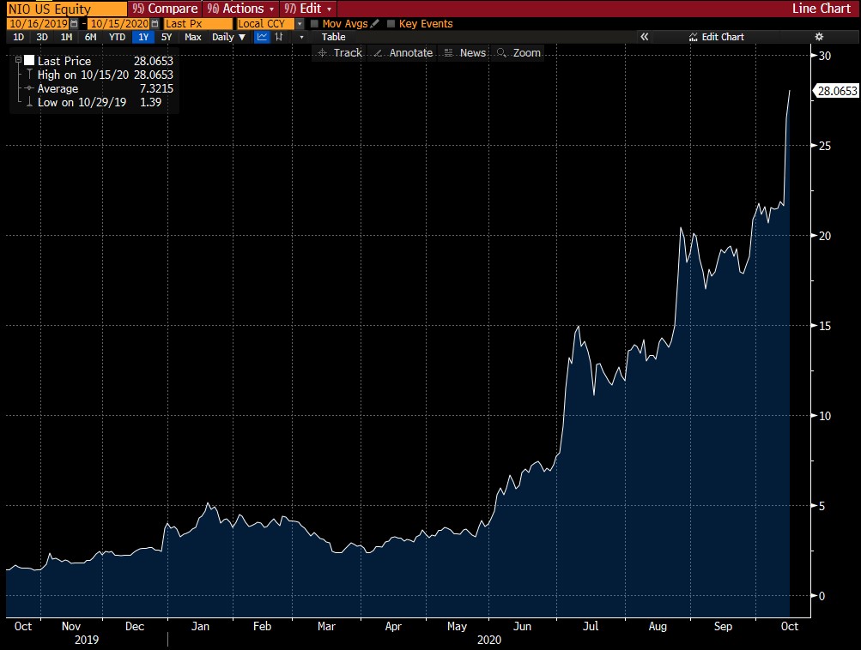This screenshot has width=861, height=650.
Task: Click the 'Low on 10/29/19' legend row
Action: [x=94, y=102]
